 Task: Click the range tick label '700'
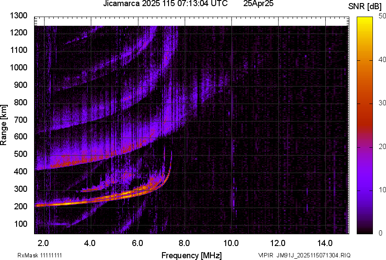click(21, 120)
